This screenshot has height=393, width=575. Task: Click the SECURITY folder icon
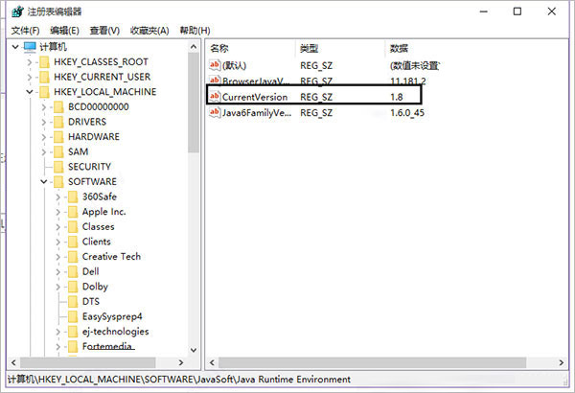click(x=58, y=167)
